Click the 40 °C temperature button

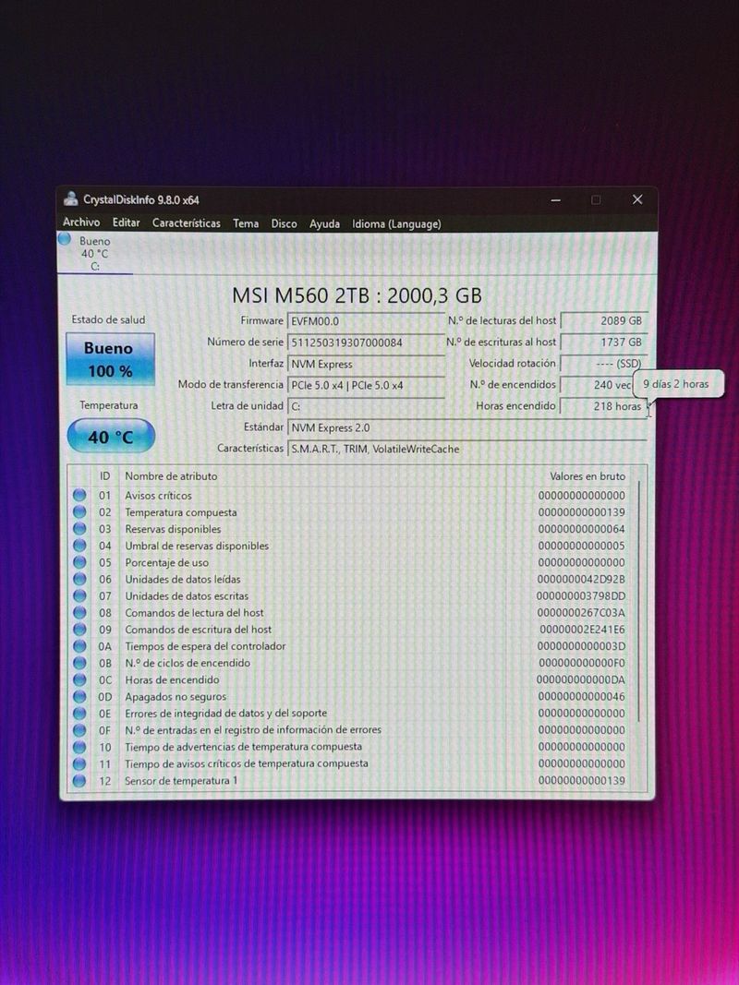pyautogui.click(x=111, y=436)
